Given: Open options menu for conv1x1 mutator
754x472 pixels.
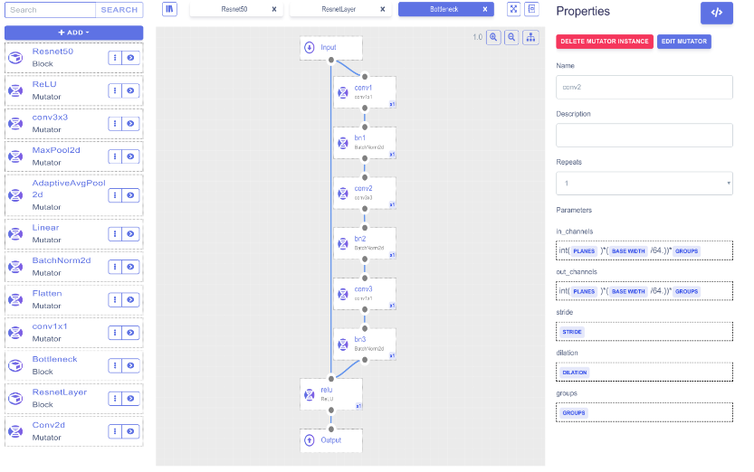Looking at the screenshot, I should pyautogui.click(x=115, y=333).
